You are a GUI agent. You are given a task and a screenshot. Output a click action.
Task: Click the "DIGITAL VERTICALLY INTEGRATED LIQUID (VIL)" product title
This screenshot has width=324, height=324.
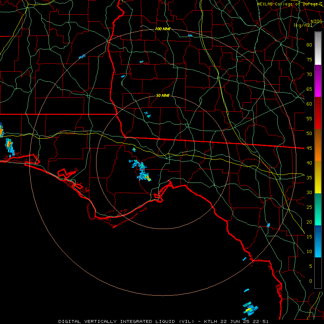[x=126, y=321]
